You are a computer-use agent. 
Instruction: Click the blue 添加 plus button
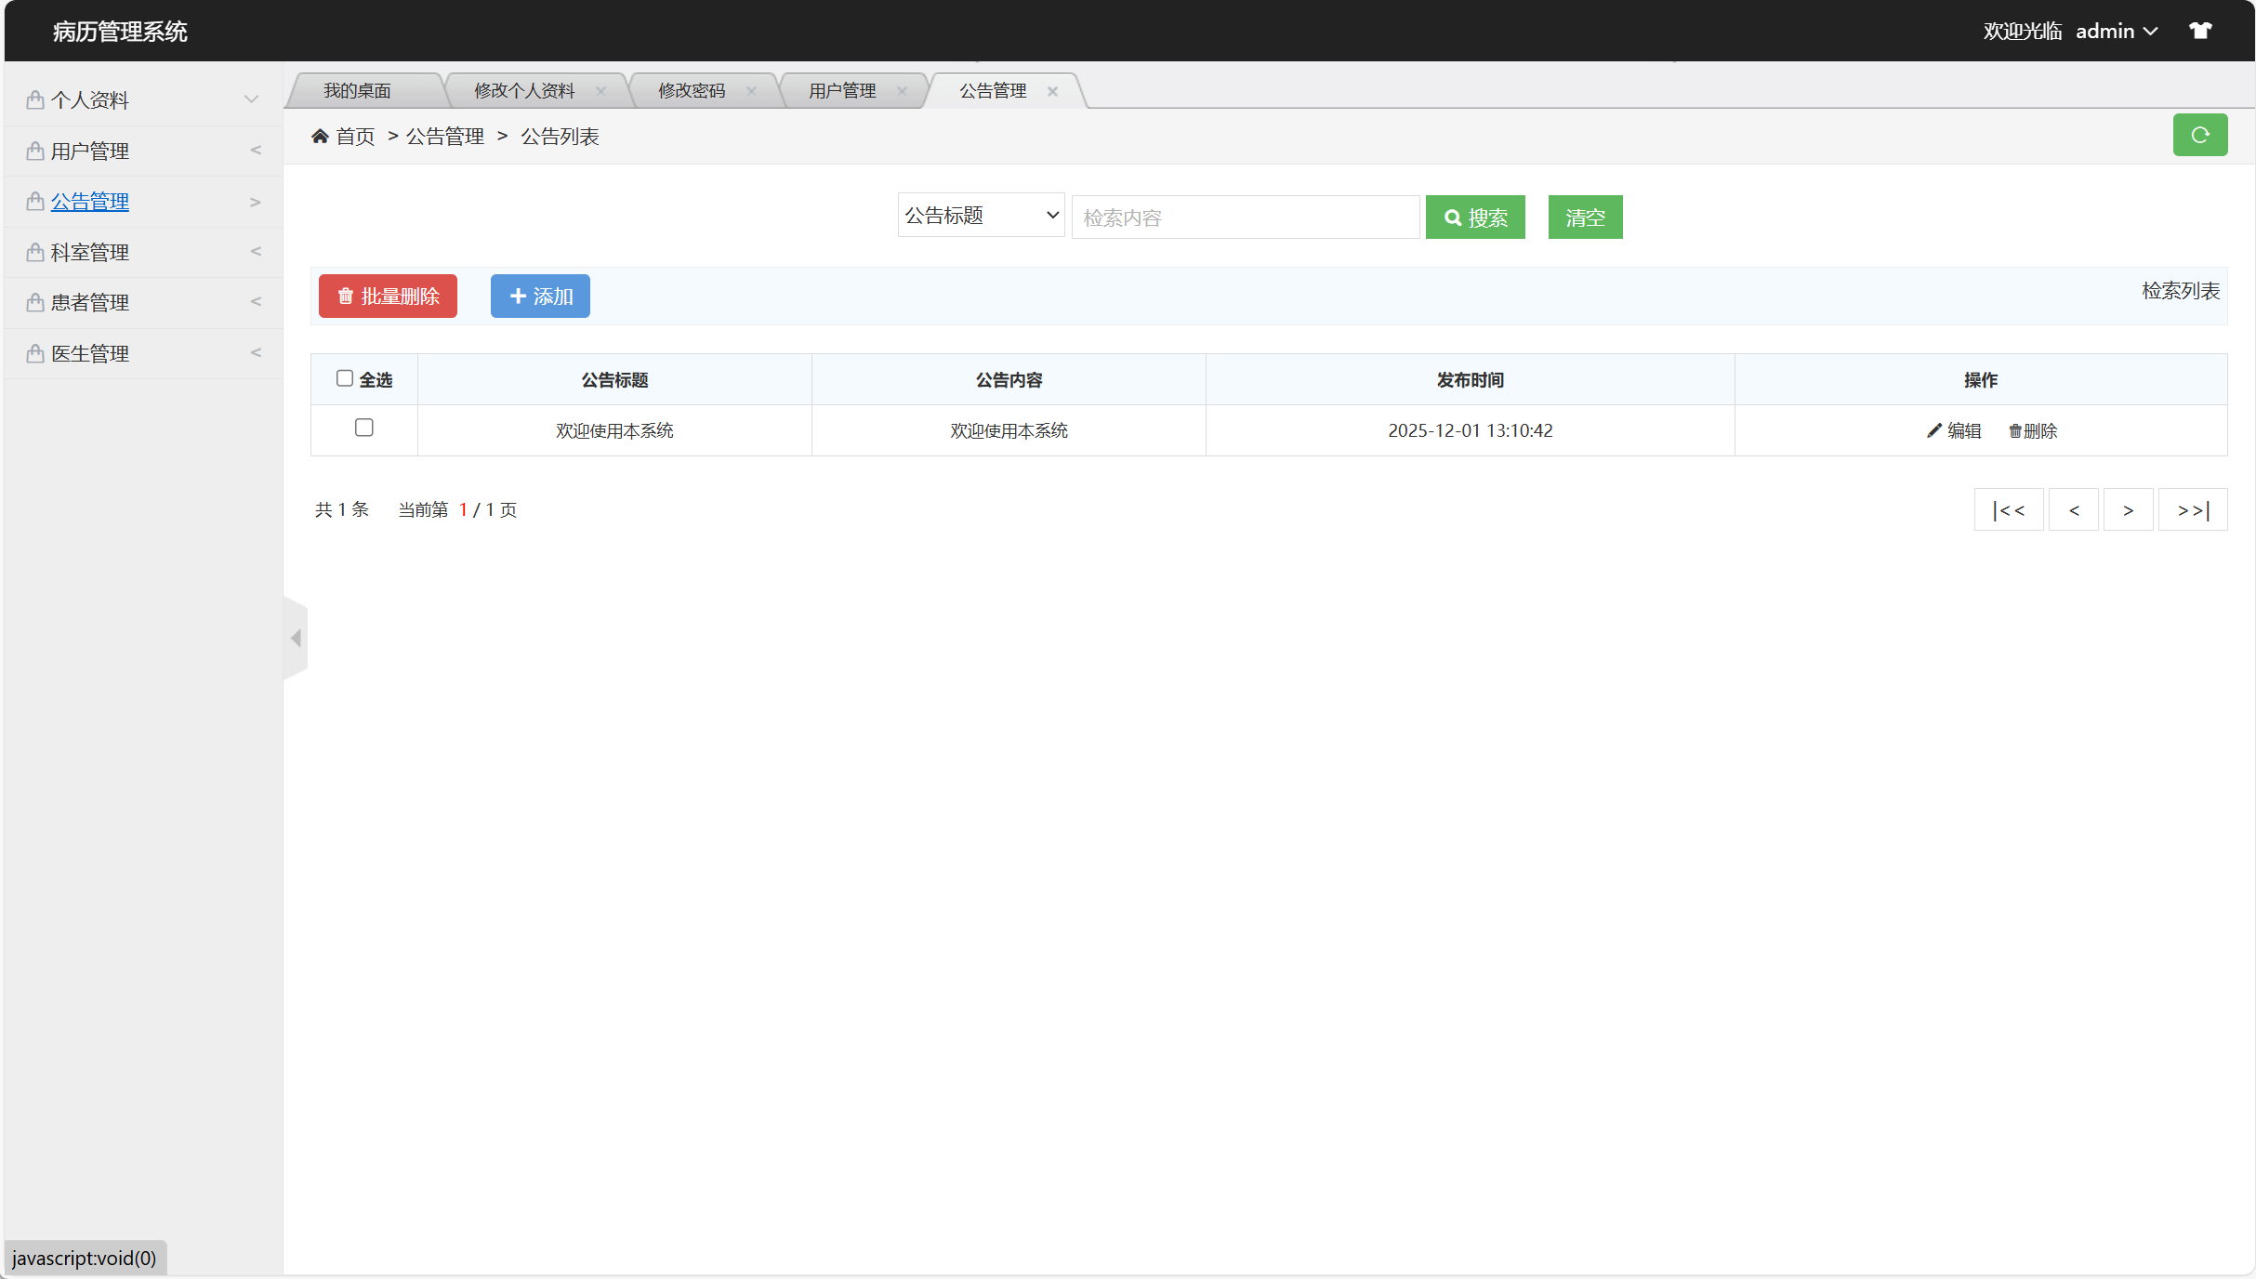[539, 296]
